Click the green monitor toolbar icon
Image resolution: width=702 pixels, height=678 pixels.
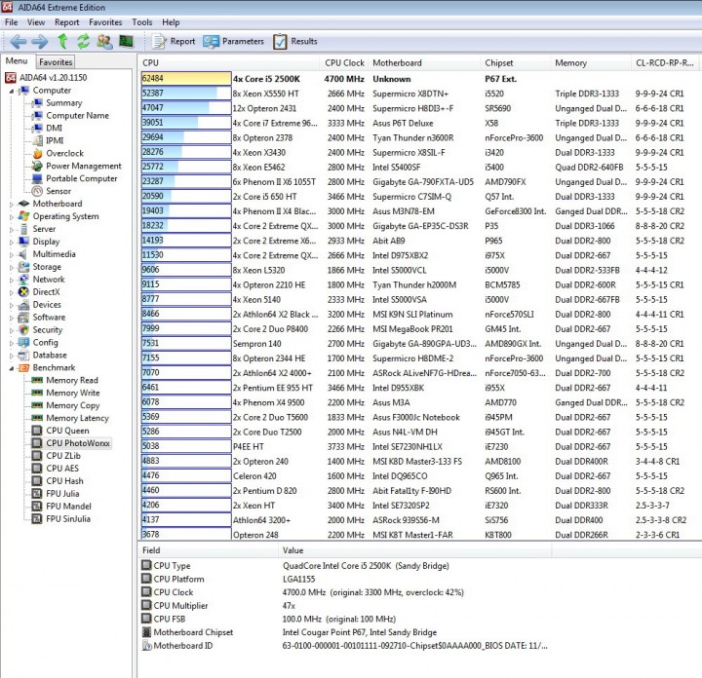(126, 42)
